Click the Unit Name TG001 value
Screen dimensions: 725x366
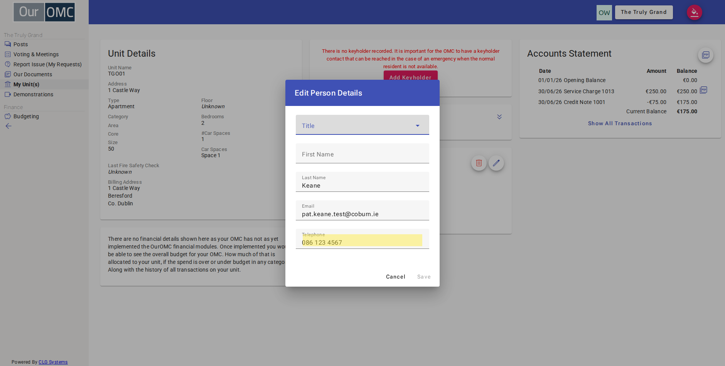click(x=116, y=74)
